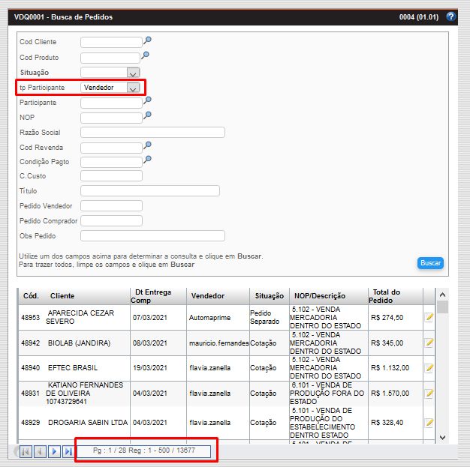Click the results list scroll down arrow
Screen dimensions: 470x467
point(442,437)
